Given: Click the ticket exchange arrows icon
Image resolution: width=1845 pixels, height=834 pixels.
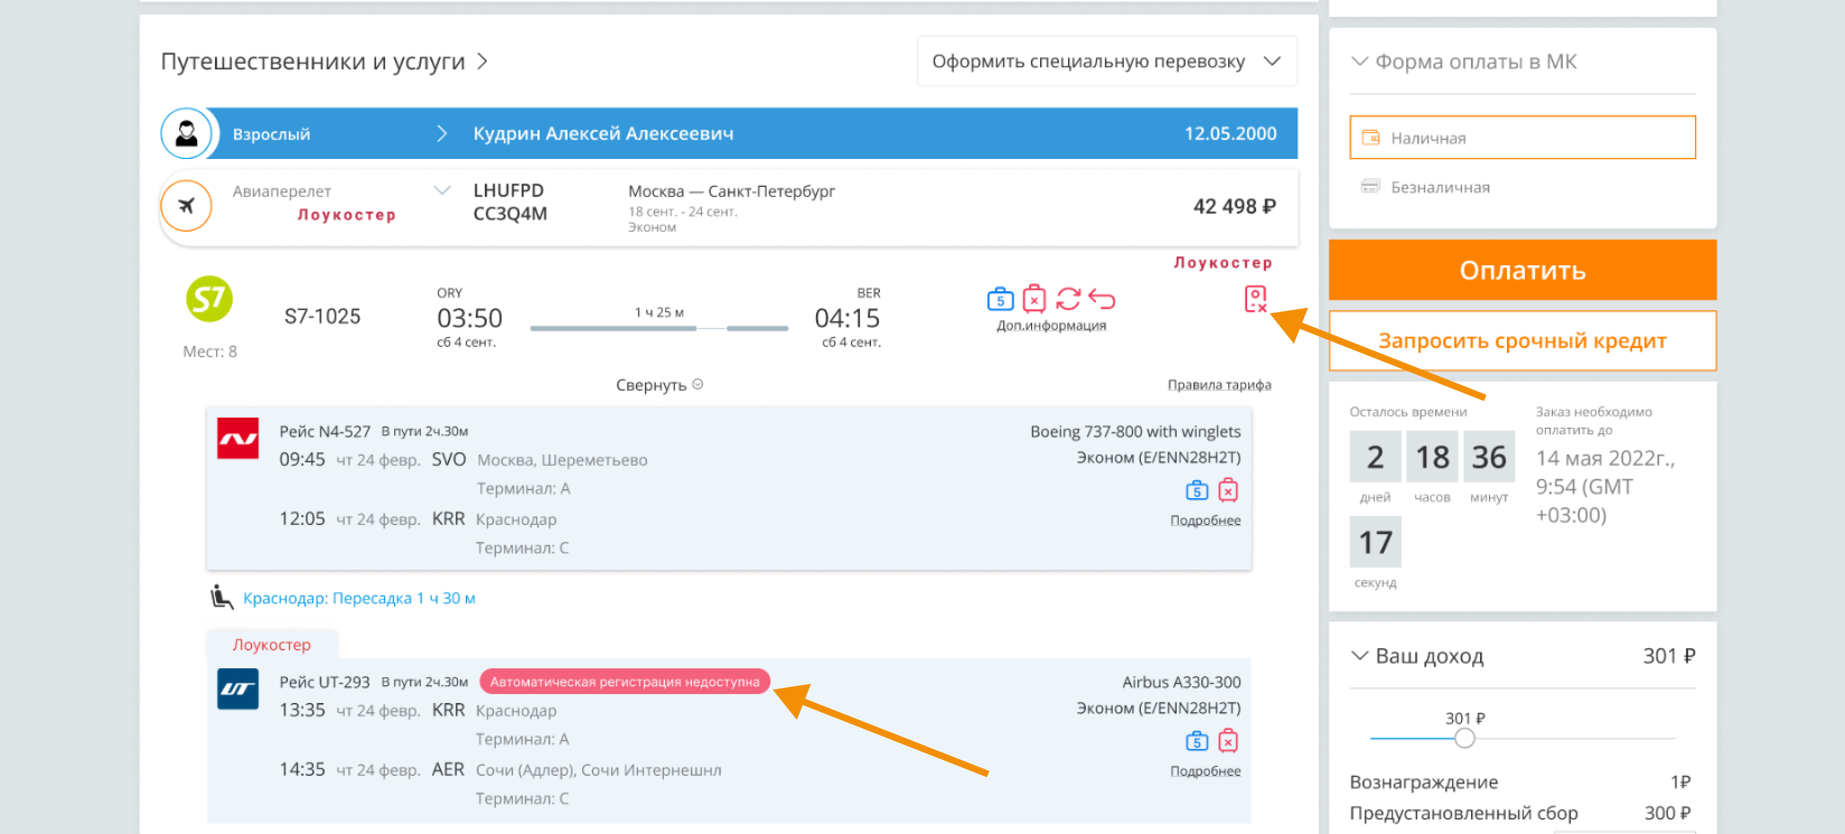Looking at the screenshot, I should 1068,299.
